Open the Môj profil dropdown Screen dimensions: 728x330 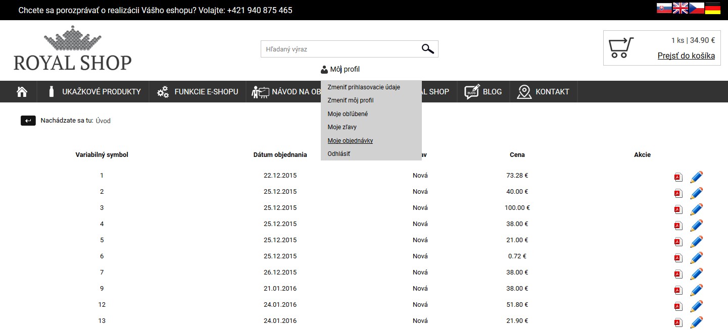[x=340, y=69]
